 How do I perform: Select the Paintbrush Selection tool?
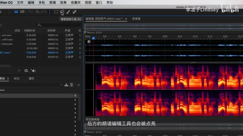pos(68,12)
